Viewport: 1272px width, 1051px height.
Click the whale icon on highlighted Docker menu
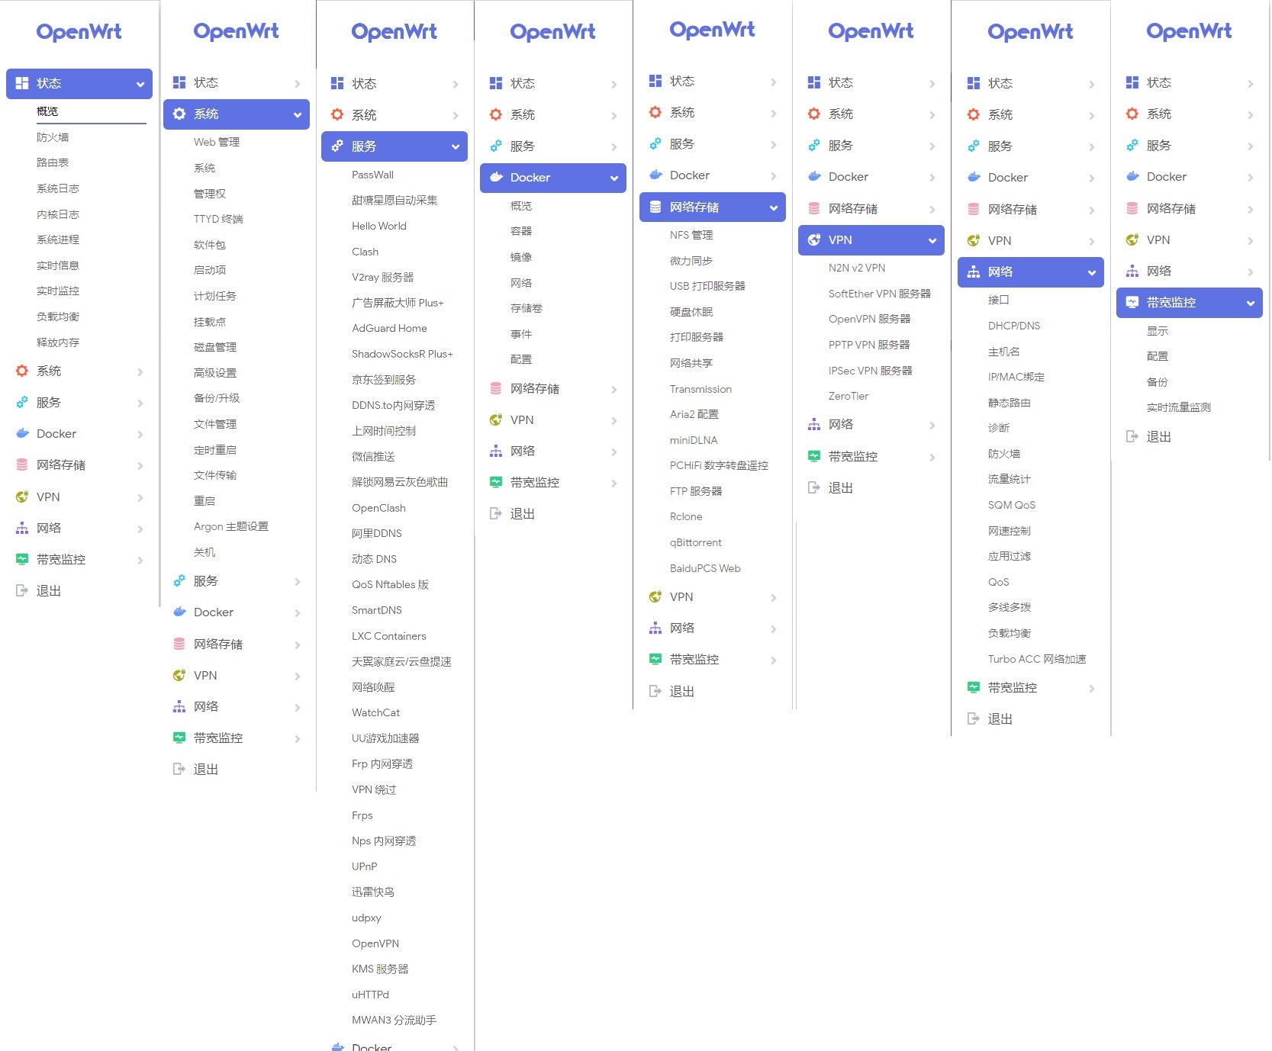coord(496,177)
